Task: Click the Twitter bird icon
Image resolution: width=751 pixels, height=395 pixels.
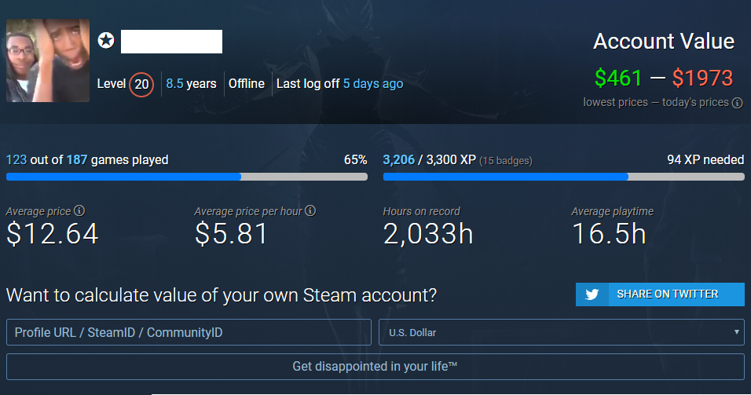Action: [x=592, y=294]
